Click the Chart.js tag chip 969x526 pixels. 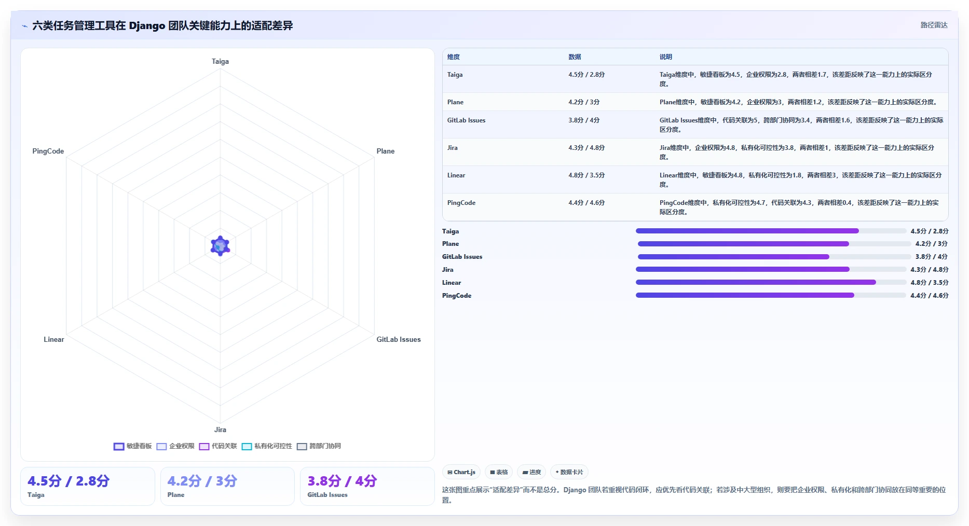click(461, 472)
